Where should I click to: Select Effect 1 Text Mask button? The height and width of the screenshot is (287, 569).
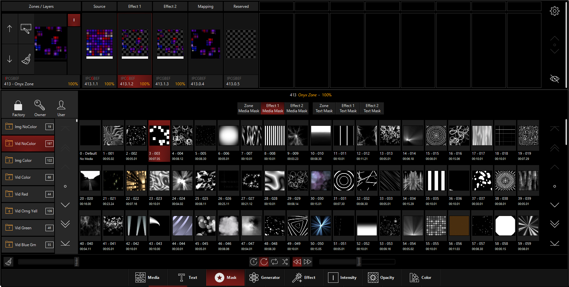[x=348, y=108]
